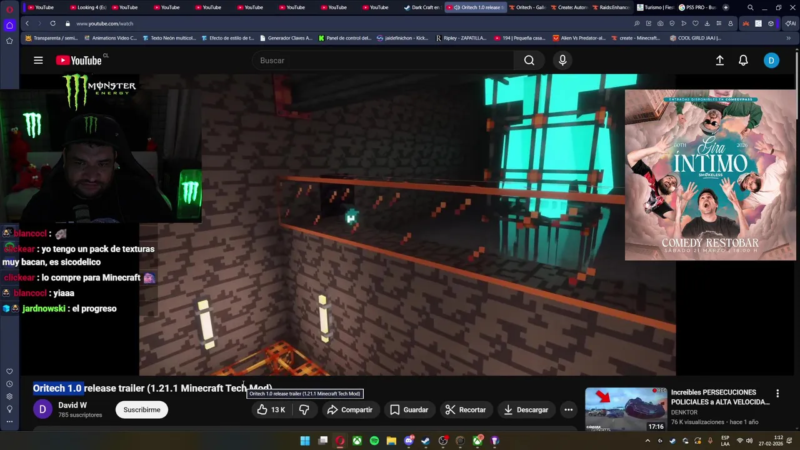Screen dimensions: 800x450
Task: Switch to 'Raids:Enhance' tab
Action: click(611, 7)
